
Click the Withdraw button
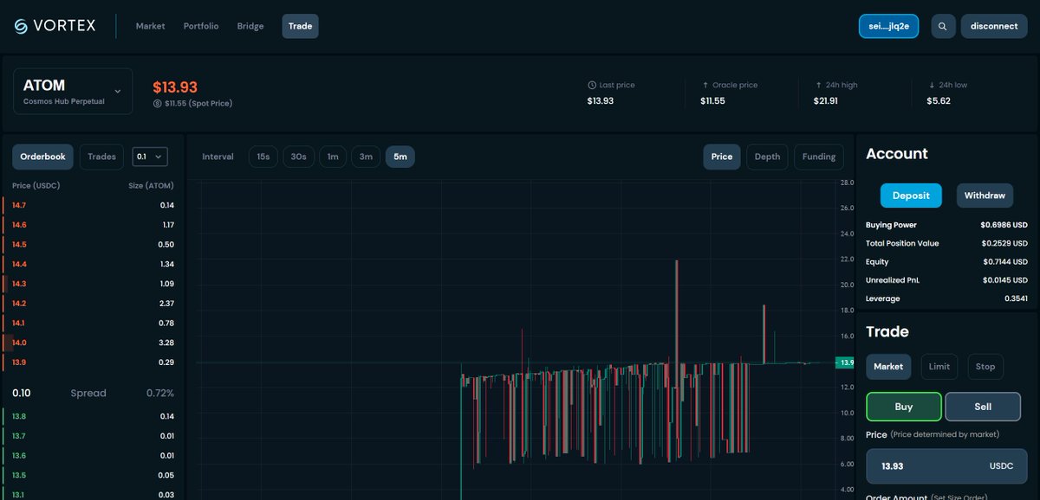point(985,196)
